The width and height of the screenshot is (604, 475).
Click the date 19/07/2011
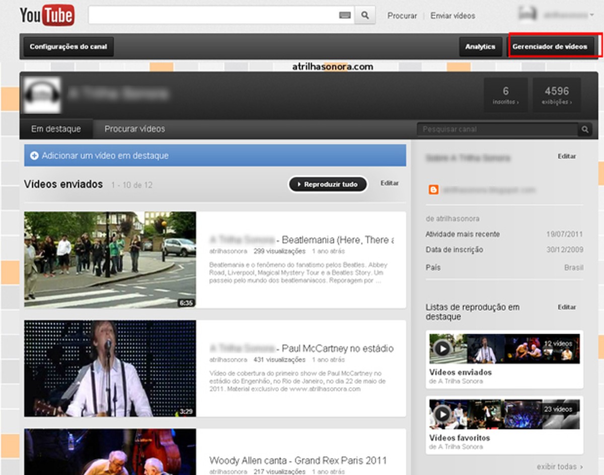click(566, 234)
